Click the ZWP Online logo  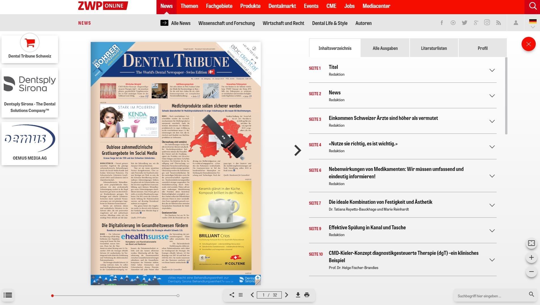point(103,6)
